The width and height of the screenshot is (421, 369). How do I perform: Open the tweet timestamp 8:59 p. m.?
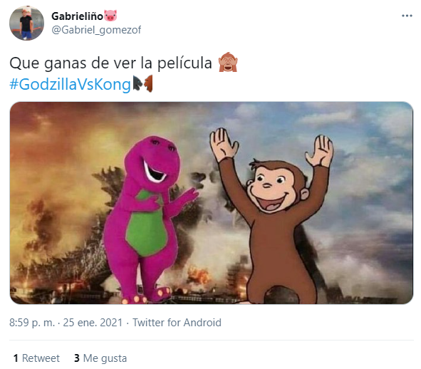pos(32,323)
